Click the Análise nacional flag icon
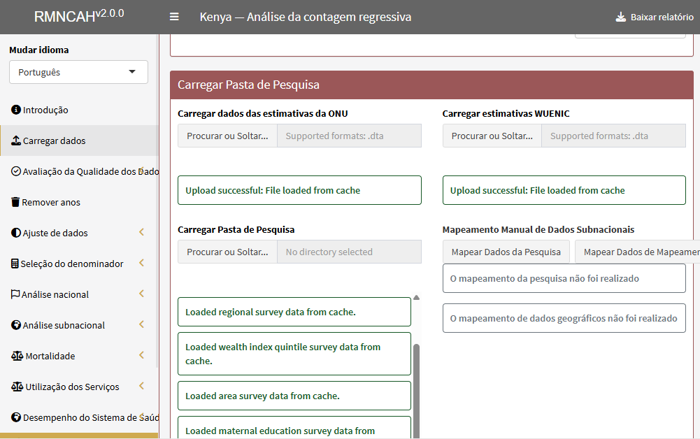Viewport: 700px width, 439px height. click(x=15, y=294)
